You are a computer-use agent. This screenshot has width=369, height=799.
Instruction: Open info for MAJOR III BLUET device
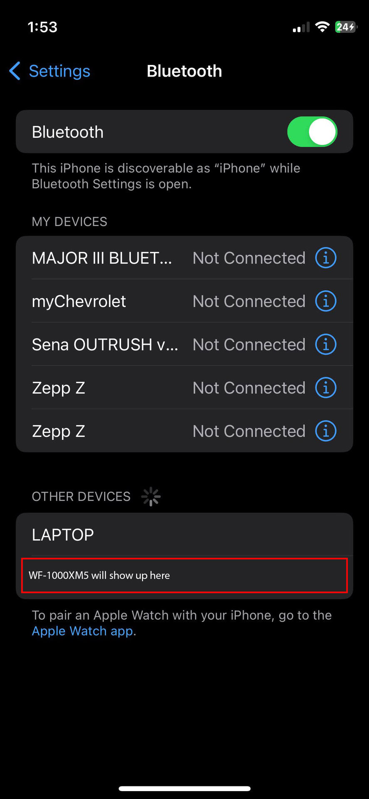point(325,258)
